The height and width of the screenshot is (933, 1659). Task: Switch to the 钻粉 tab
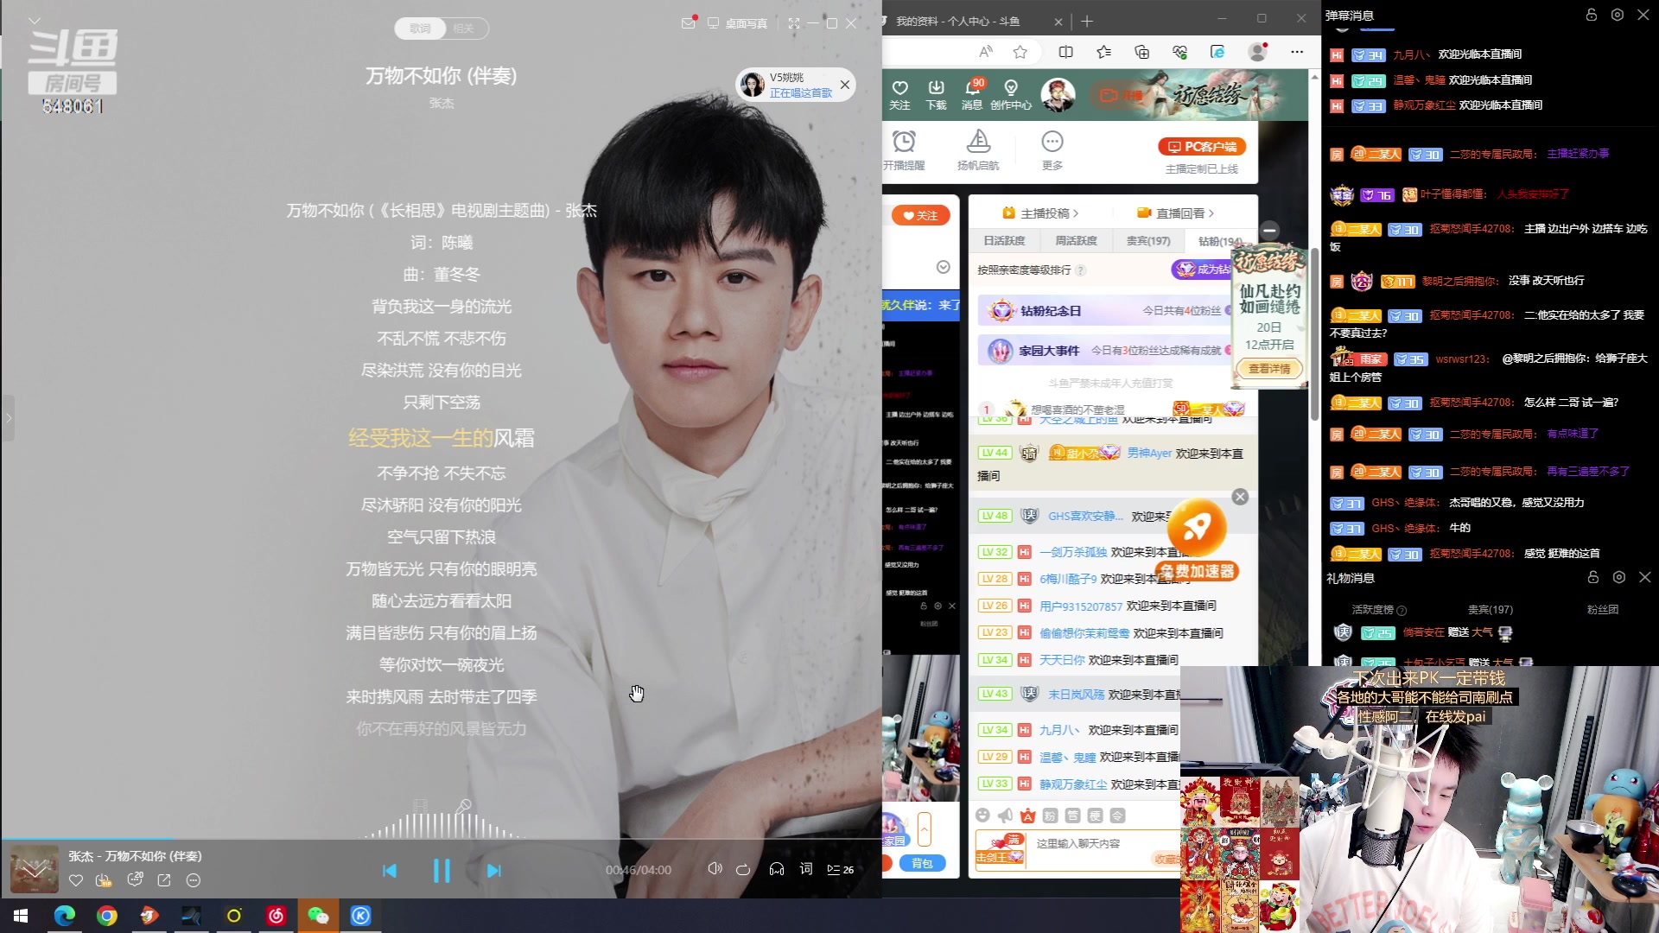click(x=1219, y=241)
